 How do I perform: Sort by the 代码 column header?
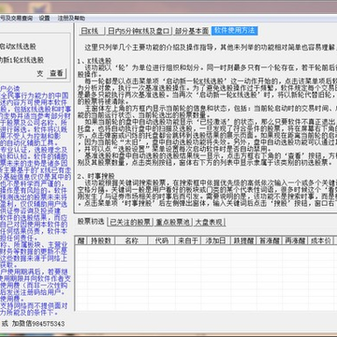point(162,241)
